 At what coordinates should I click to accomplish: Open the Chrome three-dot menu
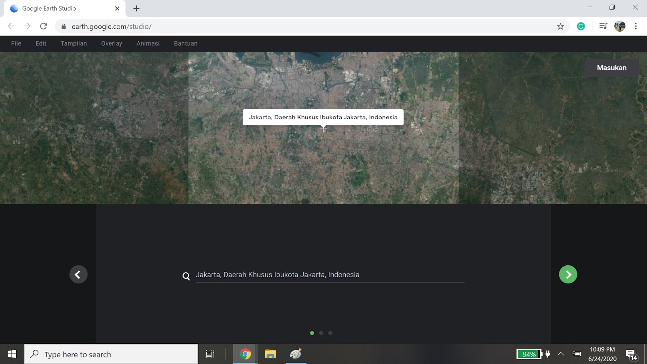(636, 26)
